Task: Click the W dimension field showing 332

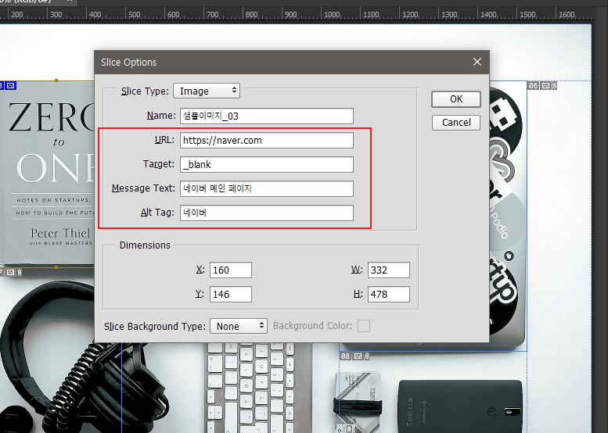Action: pos(389,270)
